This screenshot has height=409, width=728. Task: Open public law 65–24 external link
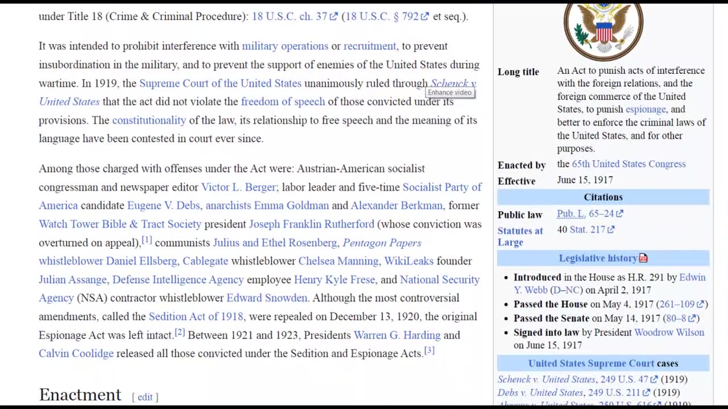click(606, 214)
